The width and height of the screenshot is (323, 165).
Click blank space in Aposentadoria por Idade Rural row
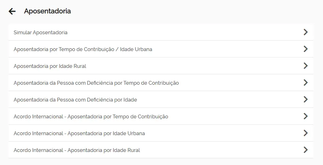(x=190, y=66)
